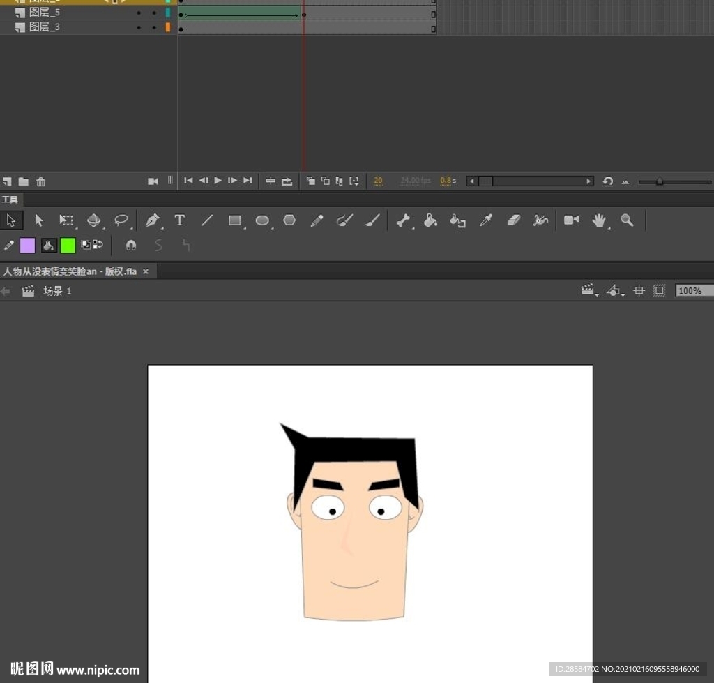714x683 pixels.
Task: Open the edit symbols dropdown
Action: [x=615, y=290]
